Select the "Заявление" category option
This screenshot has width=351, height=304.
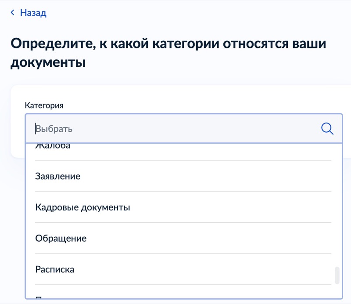tap(58, 176)
